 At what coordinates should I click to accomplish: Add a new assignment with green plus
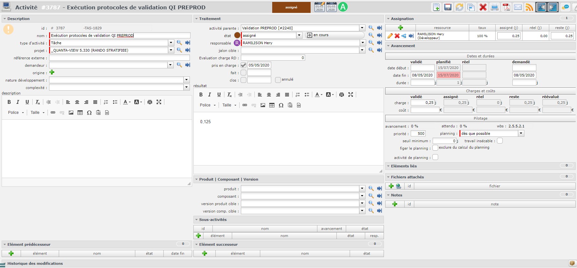click(400, 28)
